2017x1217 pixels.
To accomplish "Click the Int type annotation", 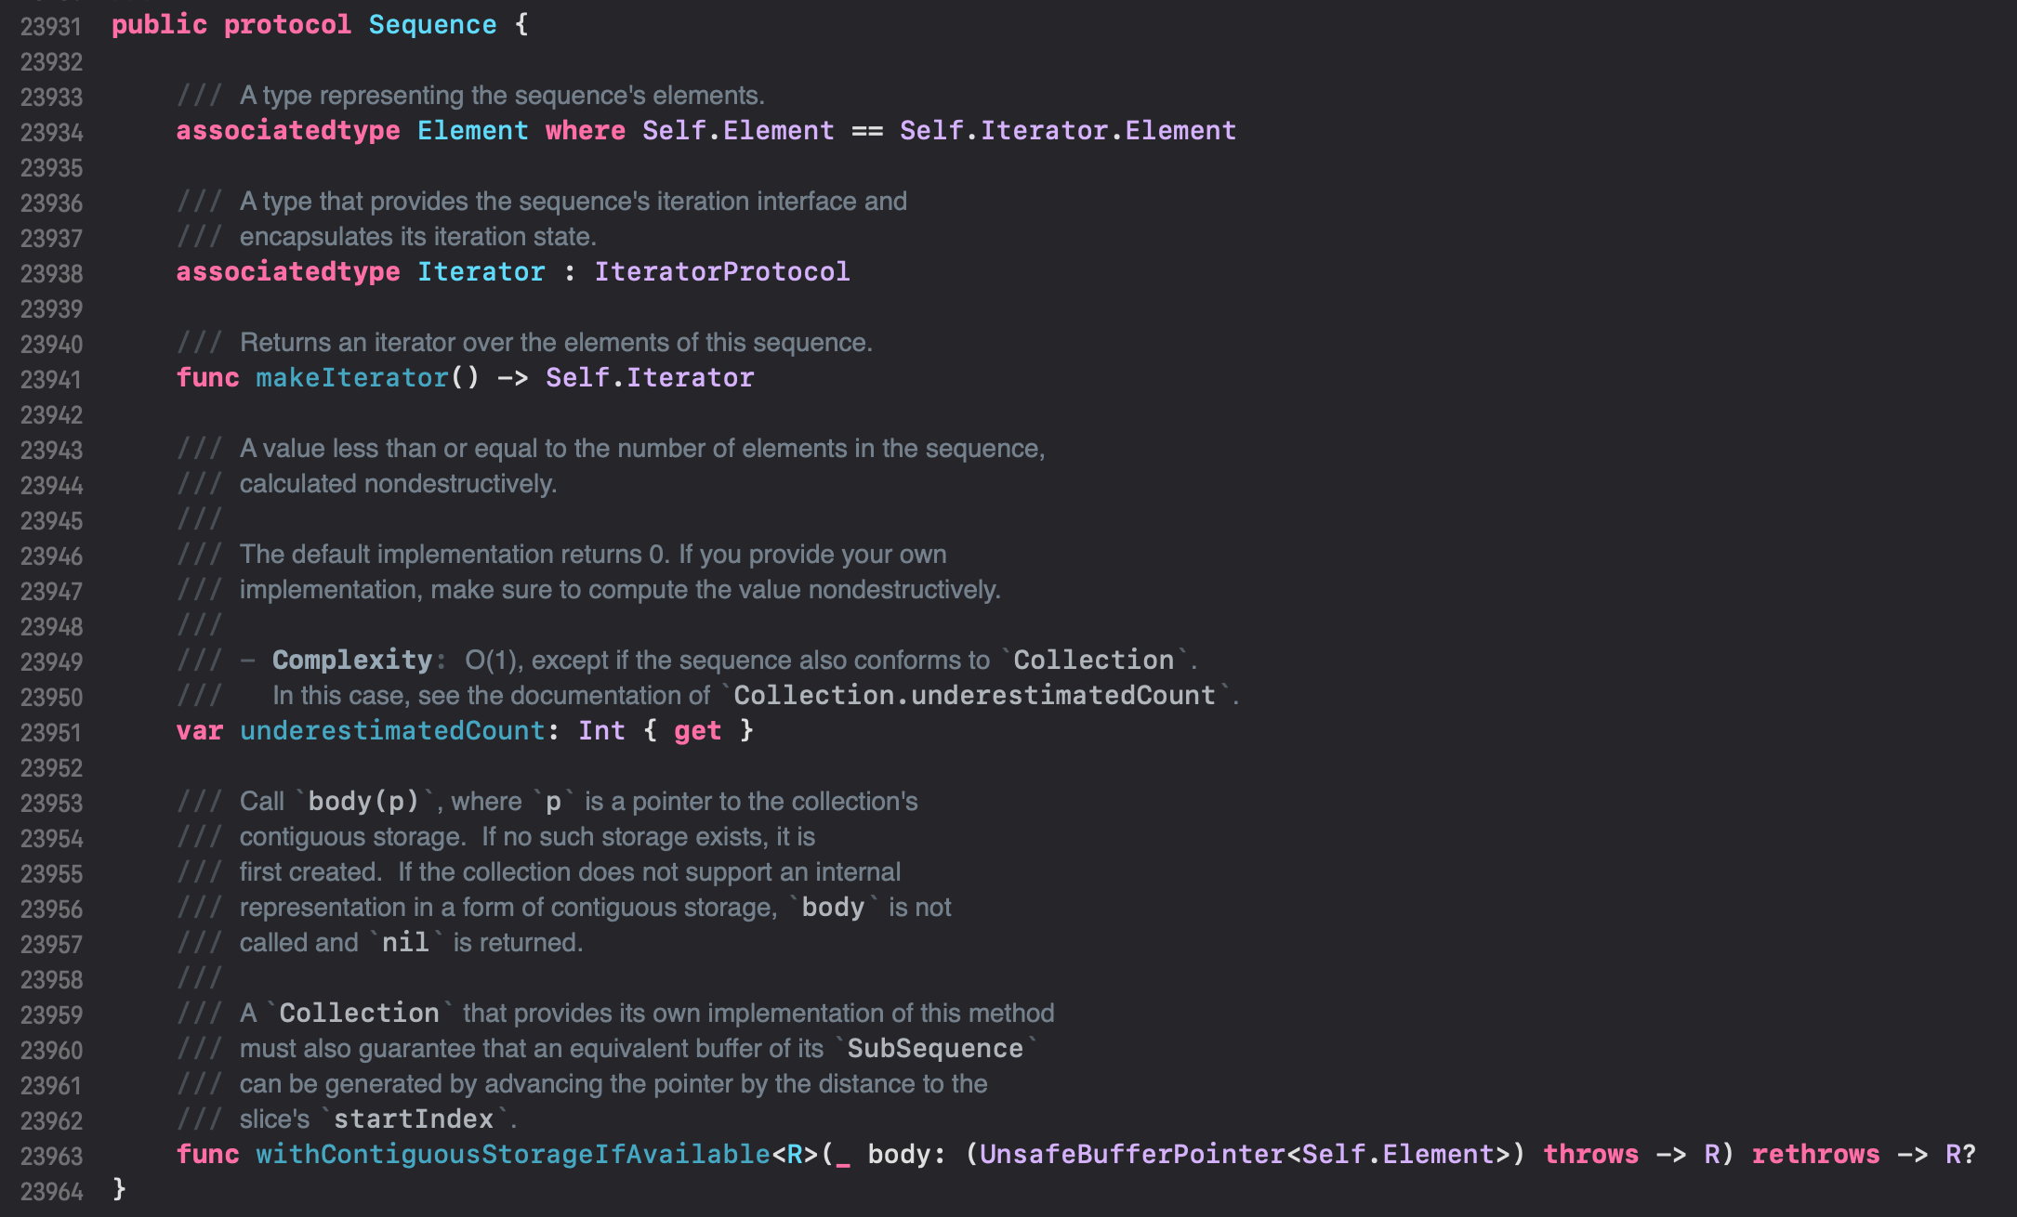I will tap(601, 731).
